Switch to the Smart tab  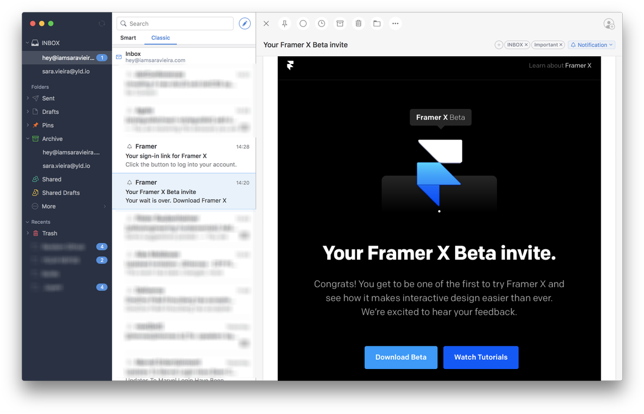point(128,38)
